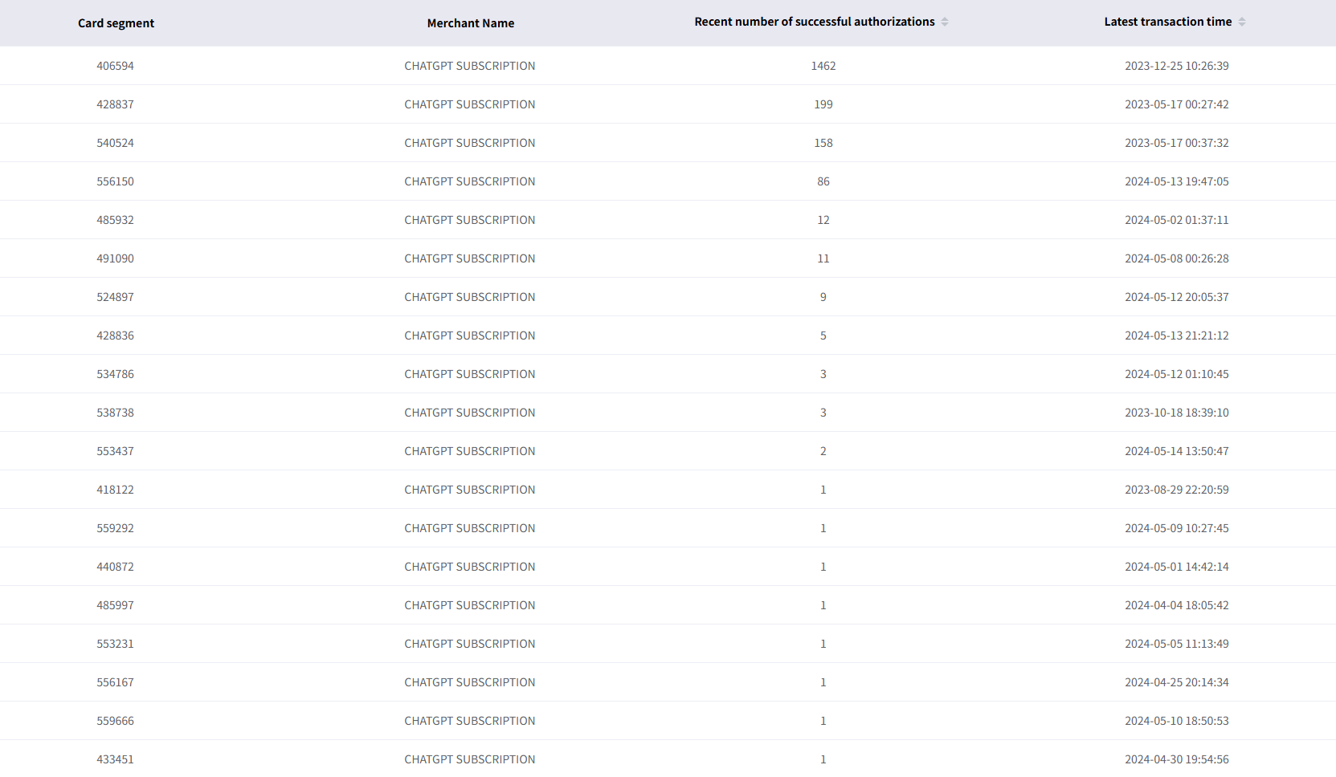The image size is (1336, 777).
Task: Select card segment 428837
Action: pyautogui.click(x=115, y=104)
